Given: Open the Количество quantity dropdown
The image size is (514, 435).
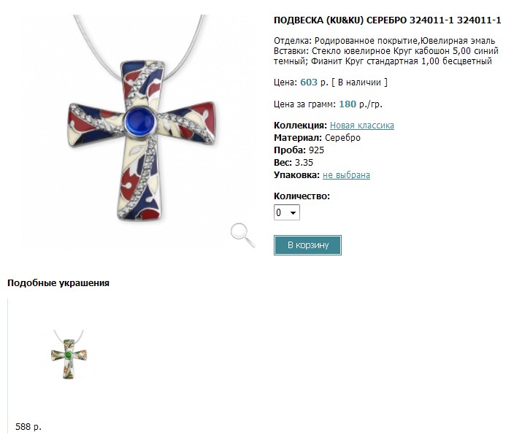Looking at the screenshot, I should [287, 212].
